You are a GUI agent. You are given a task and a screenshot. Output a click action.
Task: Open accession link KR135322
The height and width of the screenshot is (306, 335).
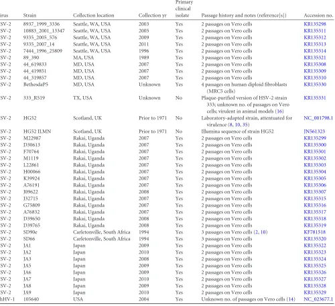pyautogui.click(x=315, y=246)
